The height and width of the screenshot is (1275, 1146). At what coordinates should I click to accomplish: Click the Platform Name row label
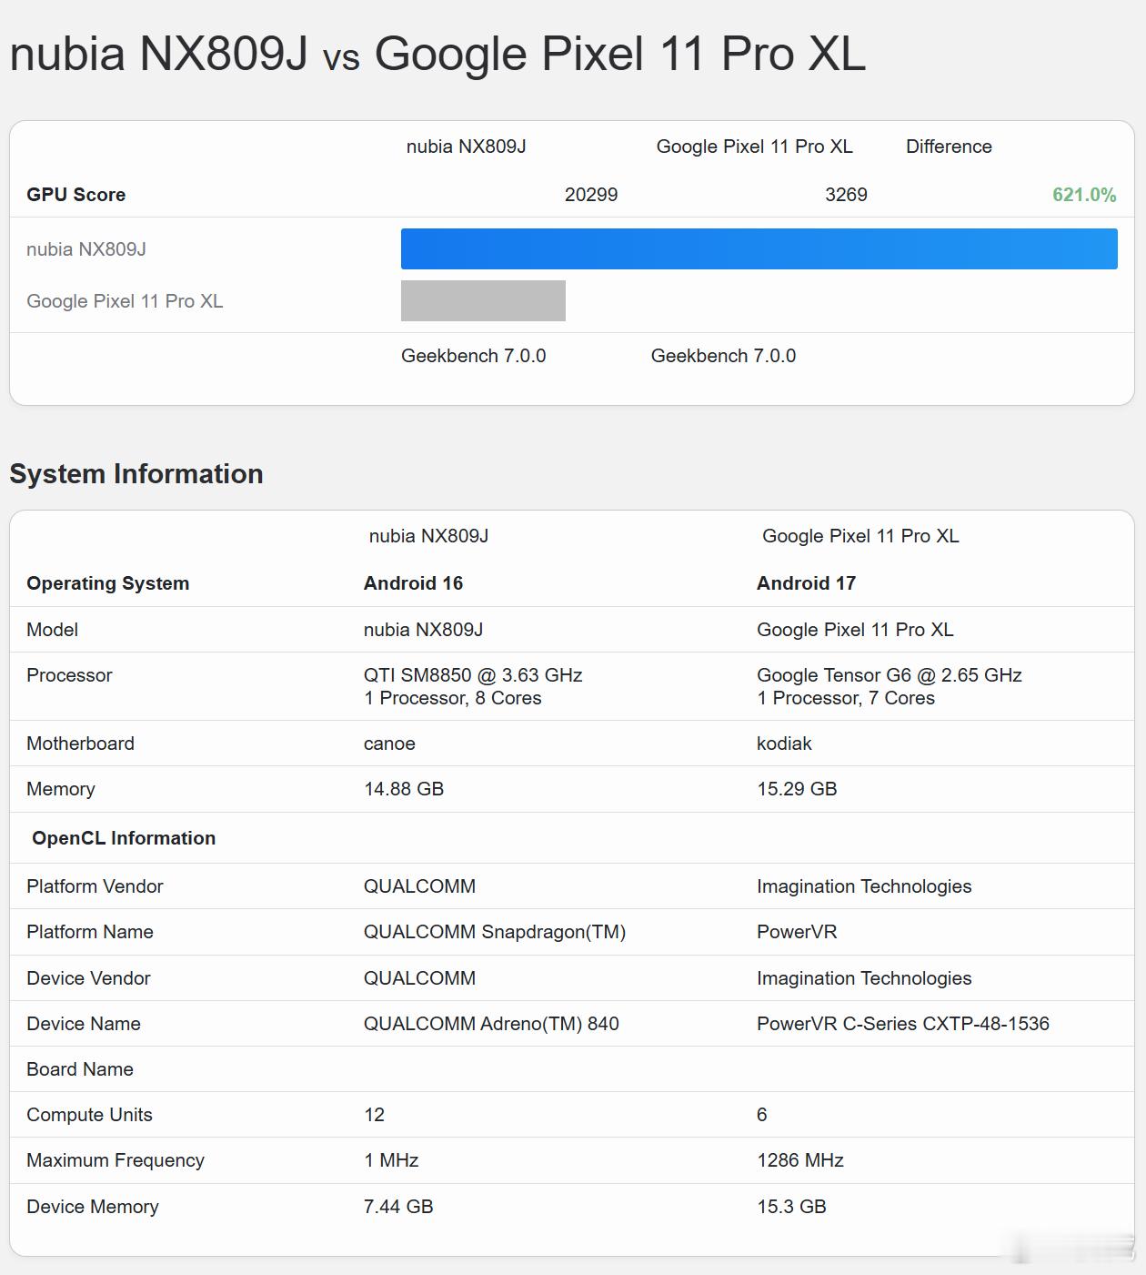point(90,932)
